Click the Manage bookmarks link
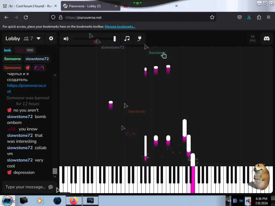Screen dimensions: 275x206 click(120, 27)
